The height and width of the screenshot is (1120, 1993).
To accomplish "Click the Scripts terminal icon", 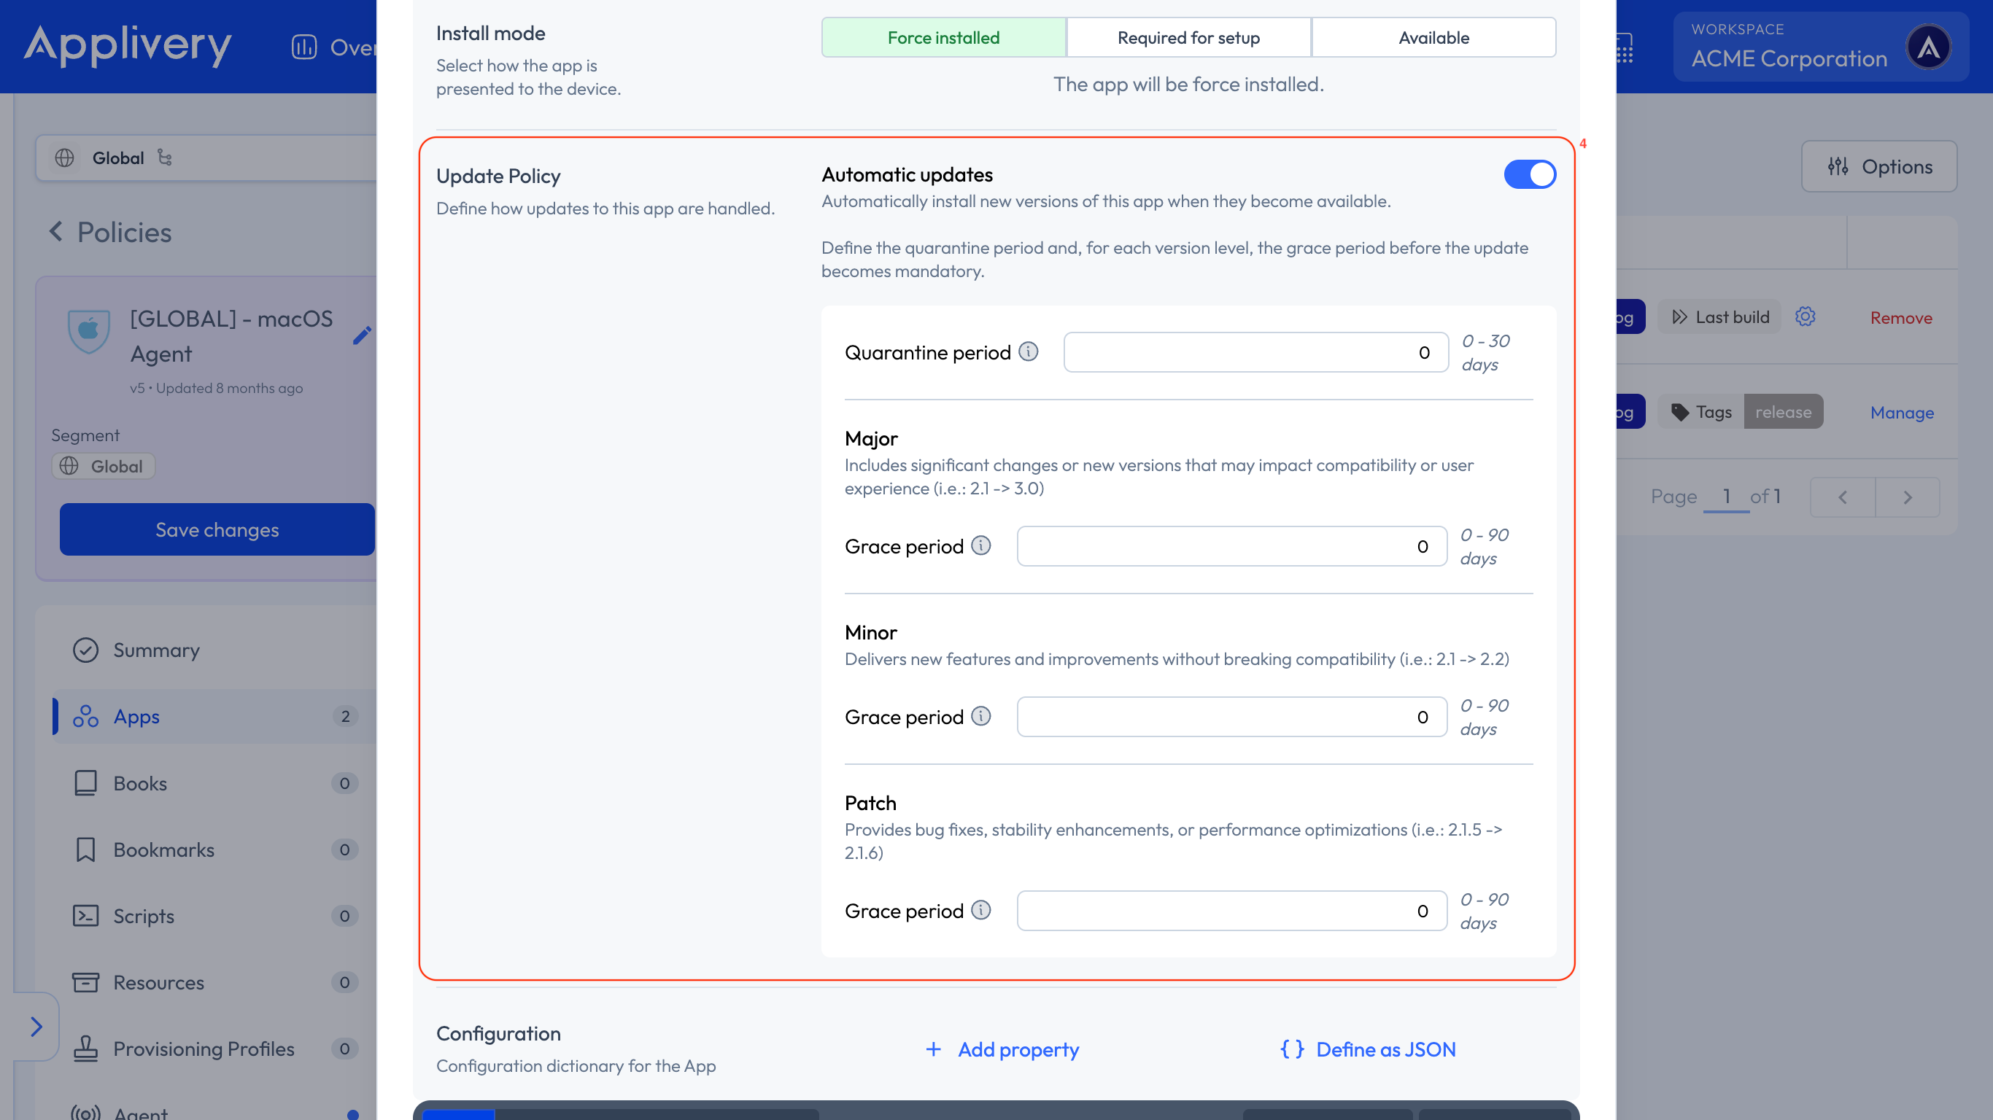I will 85,917.
